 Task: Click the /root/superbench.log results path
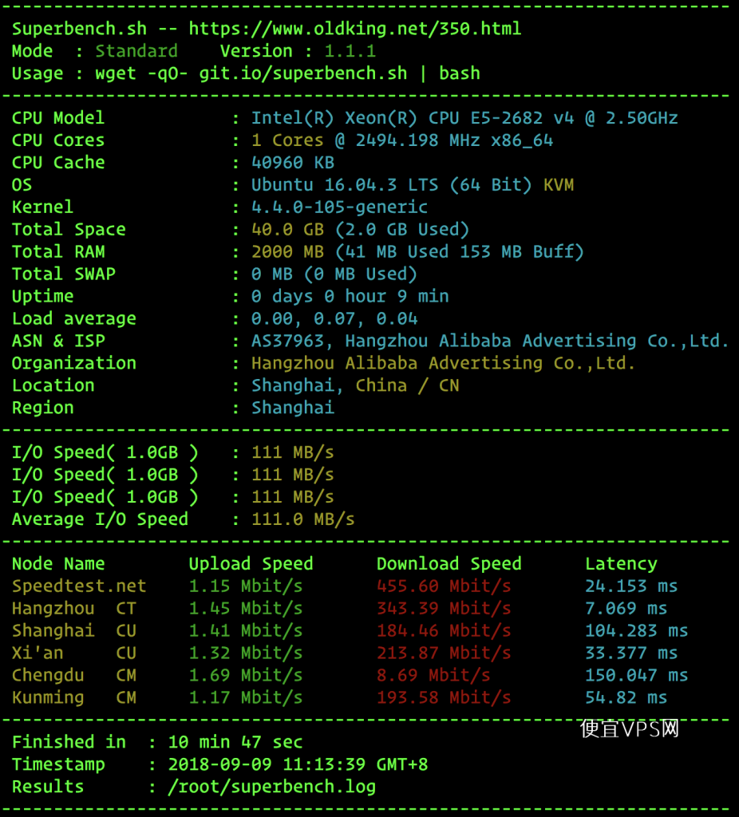pos(271,787)
